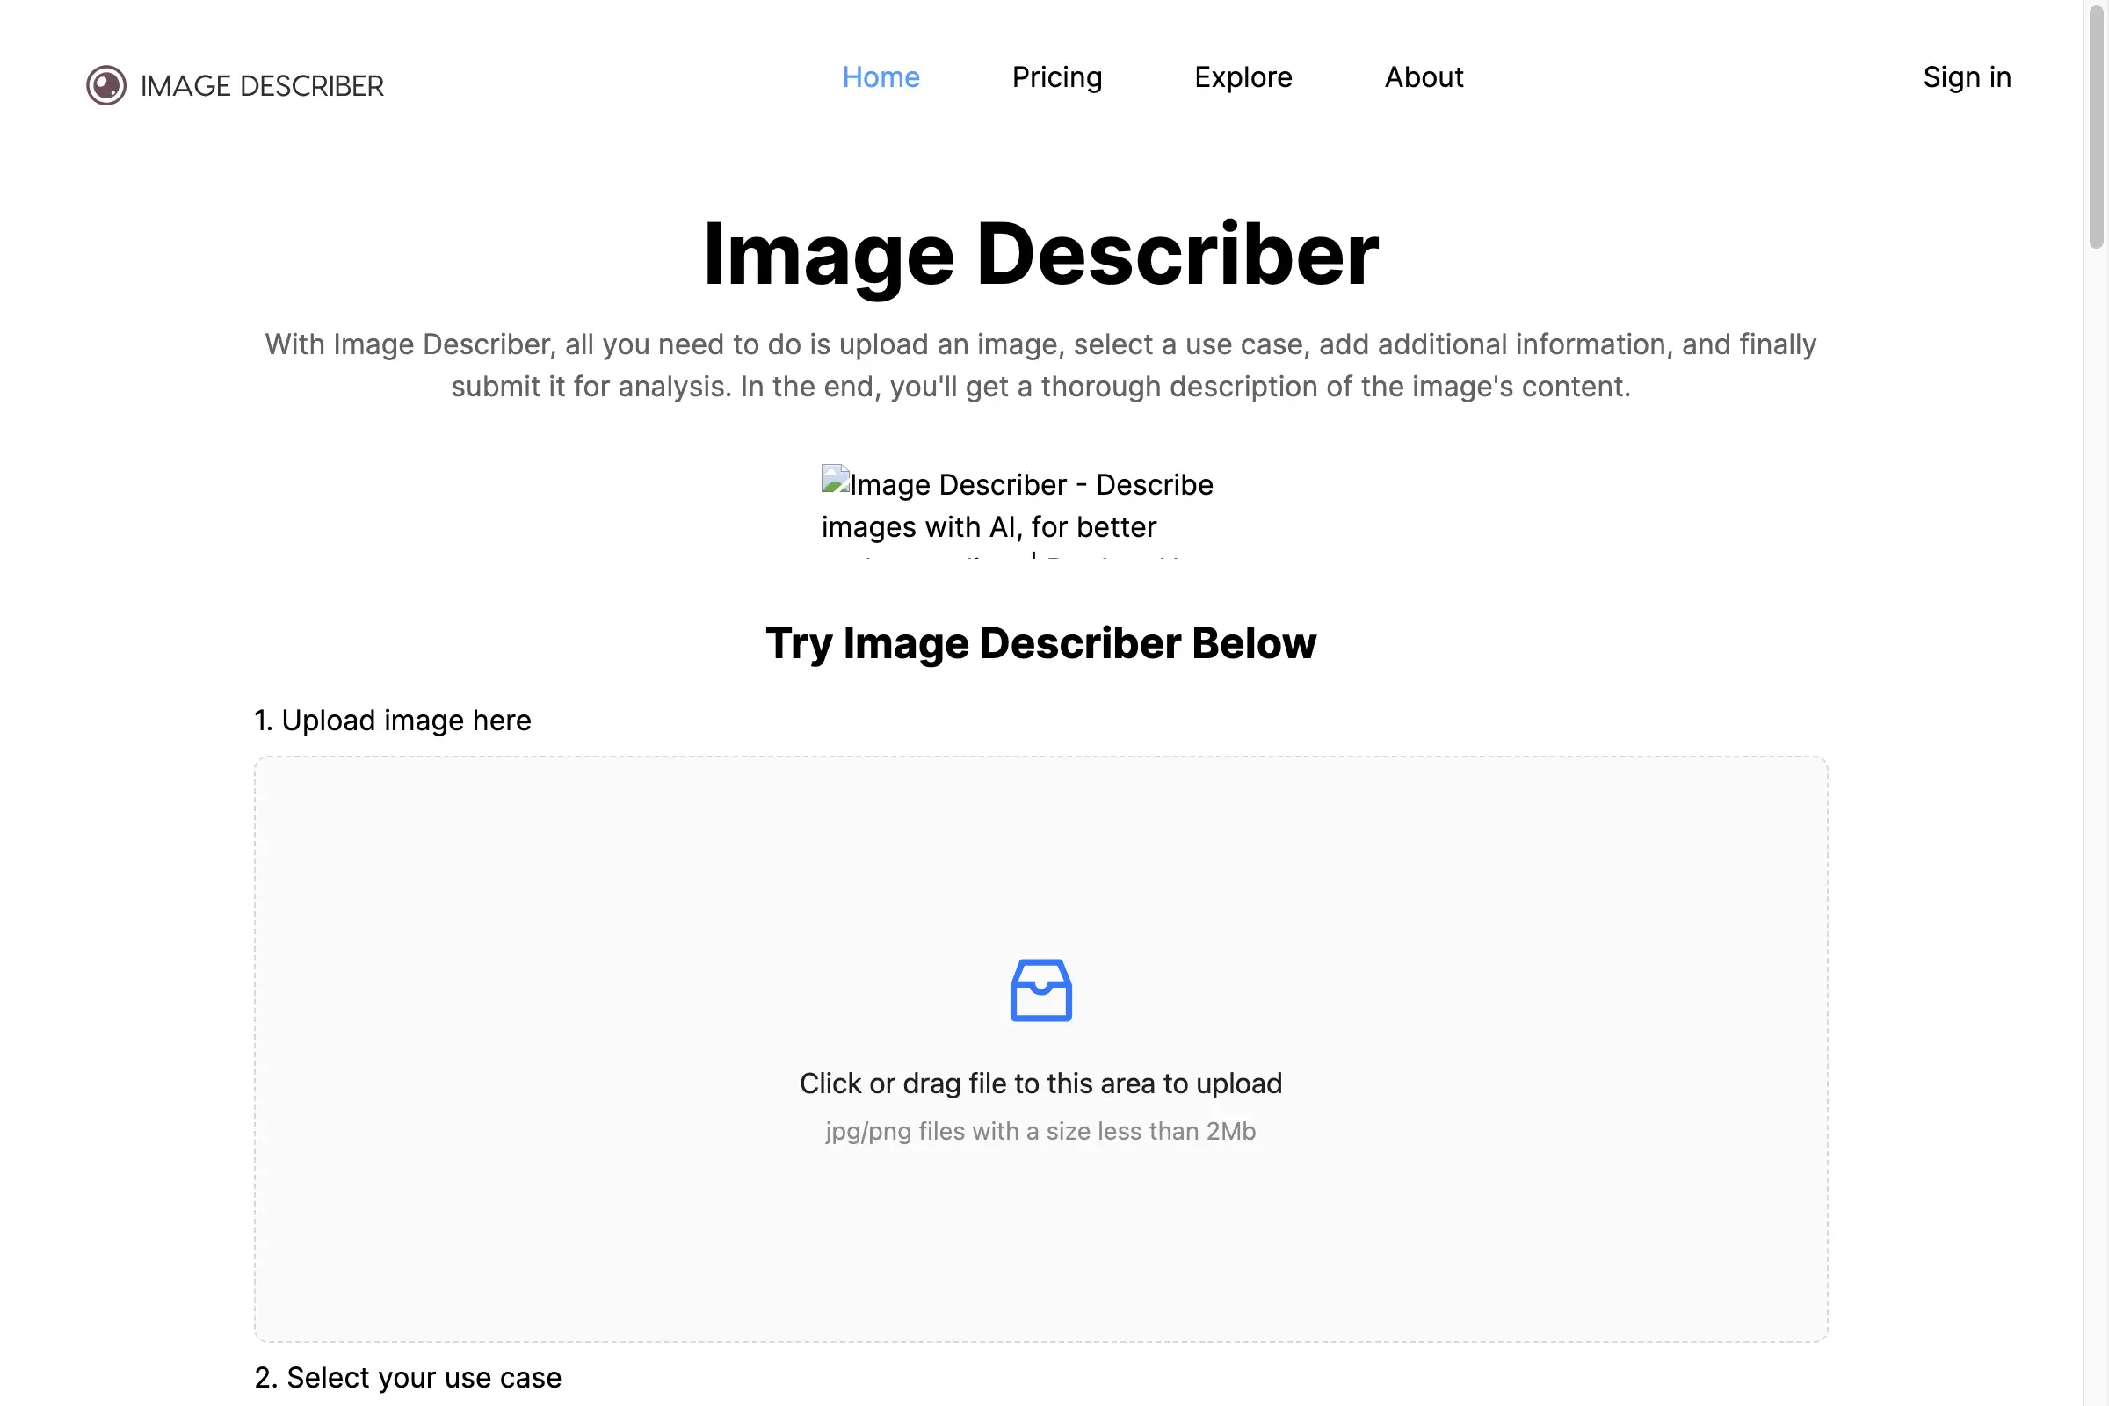Click the IMAGE DESCRIBER logo text
This screenshot has width=2109, height=1406.
tap(262, 85)
